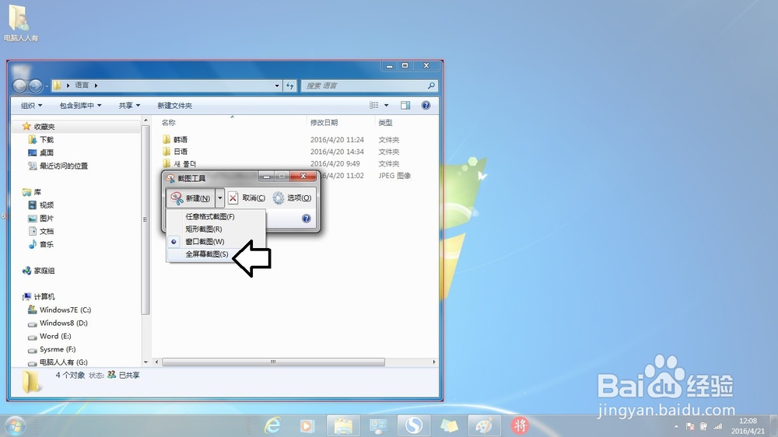Launch Internet Explorer from the taskbar

[x=272, y=425]
